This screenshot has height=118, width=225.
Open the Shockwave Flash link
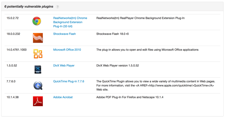pos(64,34)
